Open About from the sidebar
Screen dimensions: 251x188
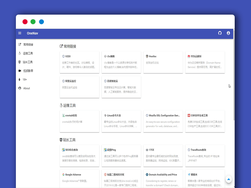(x=26, y=88)
